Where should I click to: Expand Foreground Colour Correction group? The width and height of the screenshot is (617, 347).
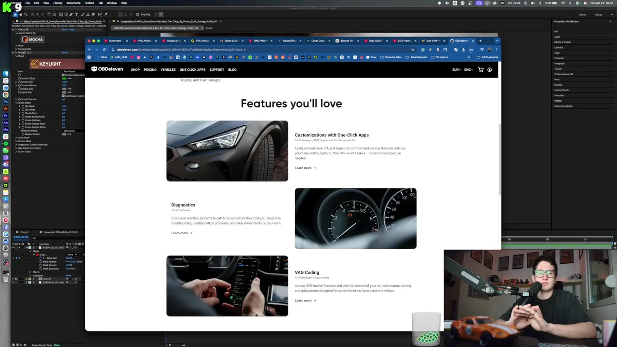click(x=16, y=145)
